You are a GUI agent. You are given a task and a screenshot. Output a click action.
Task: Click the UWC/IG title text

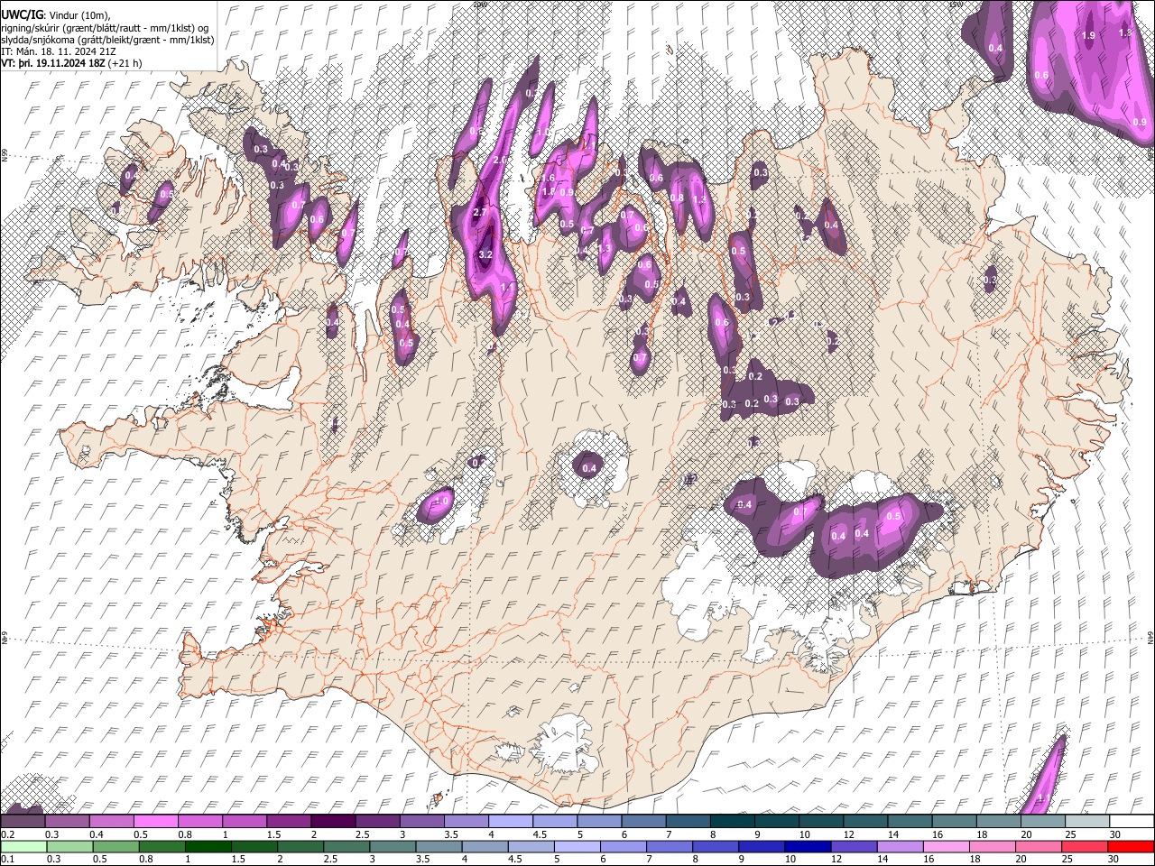22,14
